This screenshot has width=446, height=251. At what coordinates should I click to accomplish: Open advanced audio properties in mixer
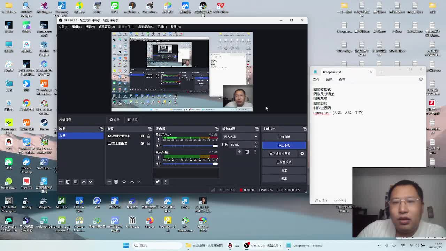coord(157,182)
